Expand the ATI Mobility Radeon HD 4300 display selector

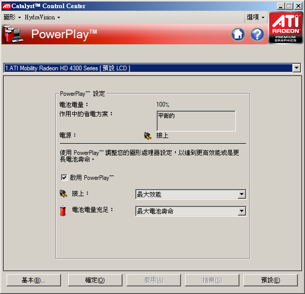click(152, 68)
